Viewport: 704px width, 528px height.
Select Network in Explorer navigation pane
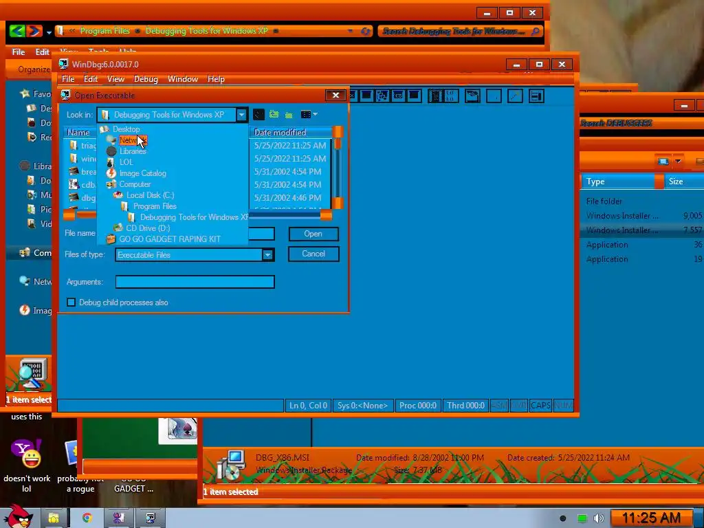click(36, 281)
